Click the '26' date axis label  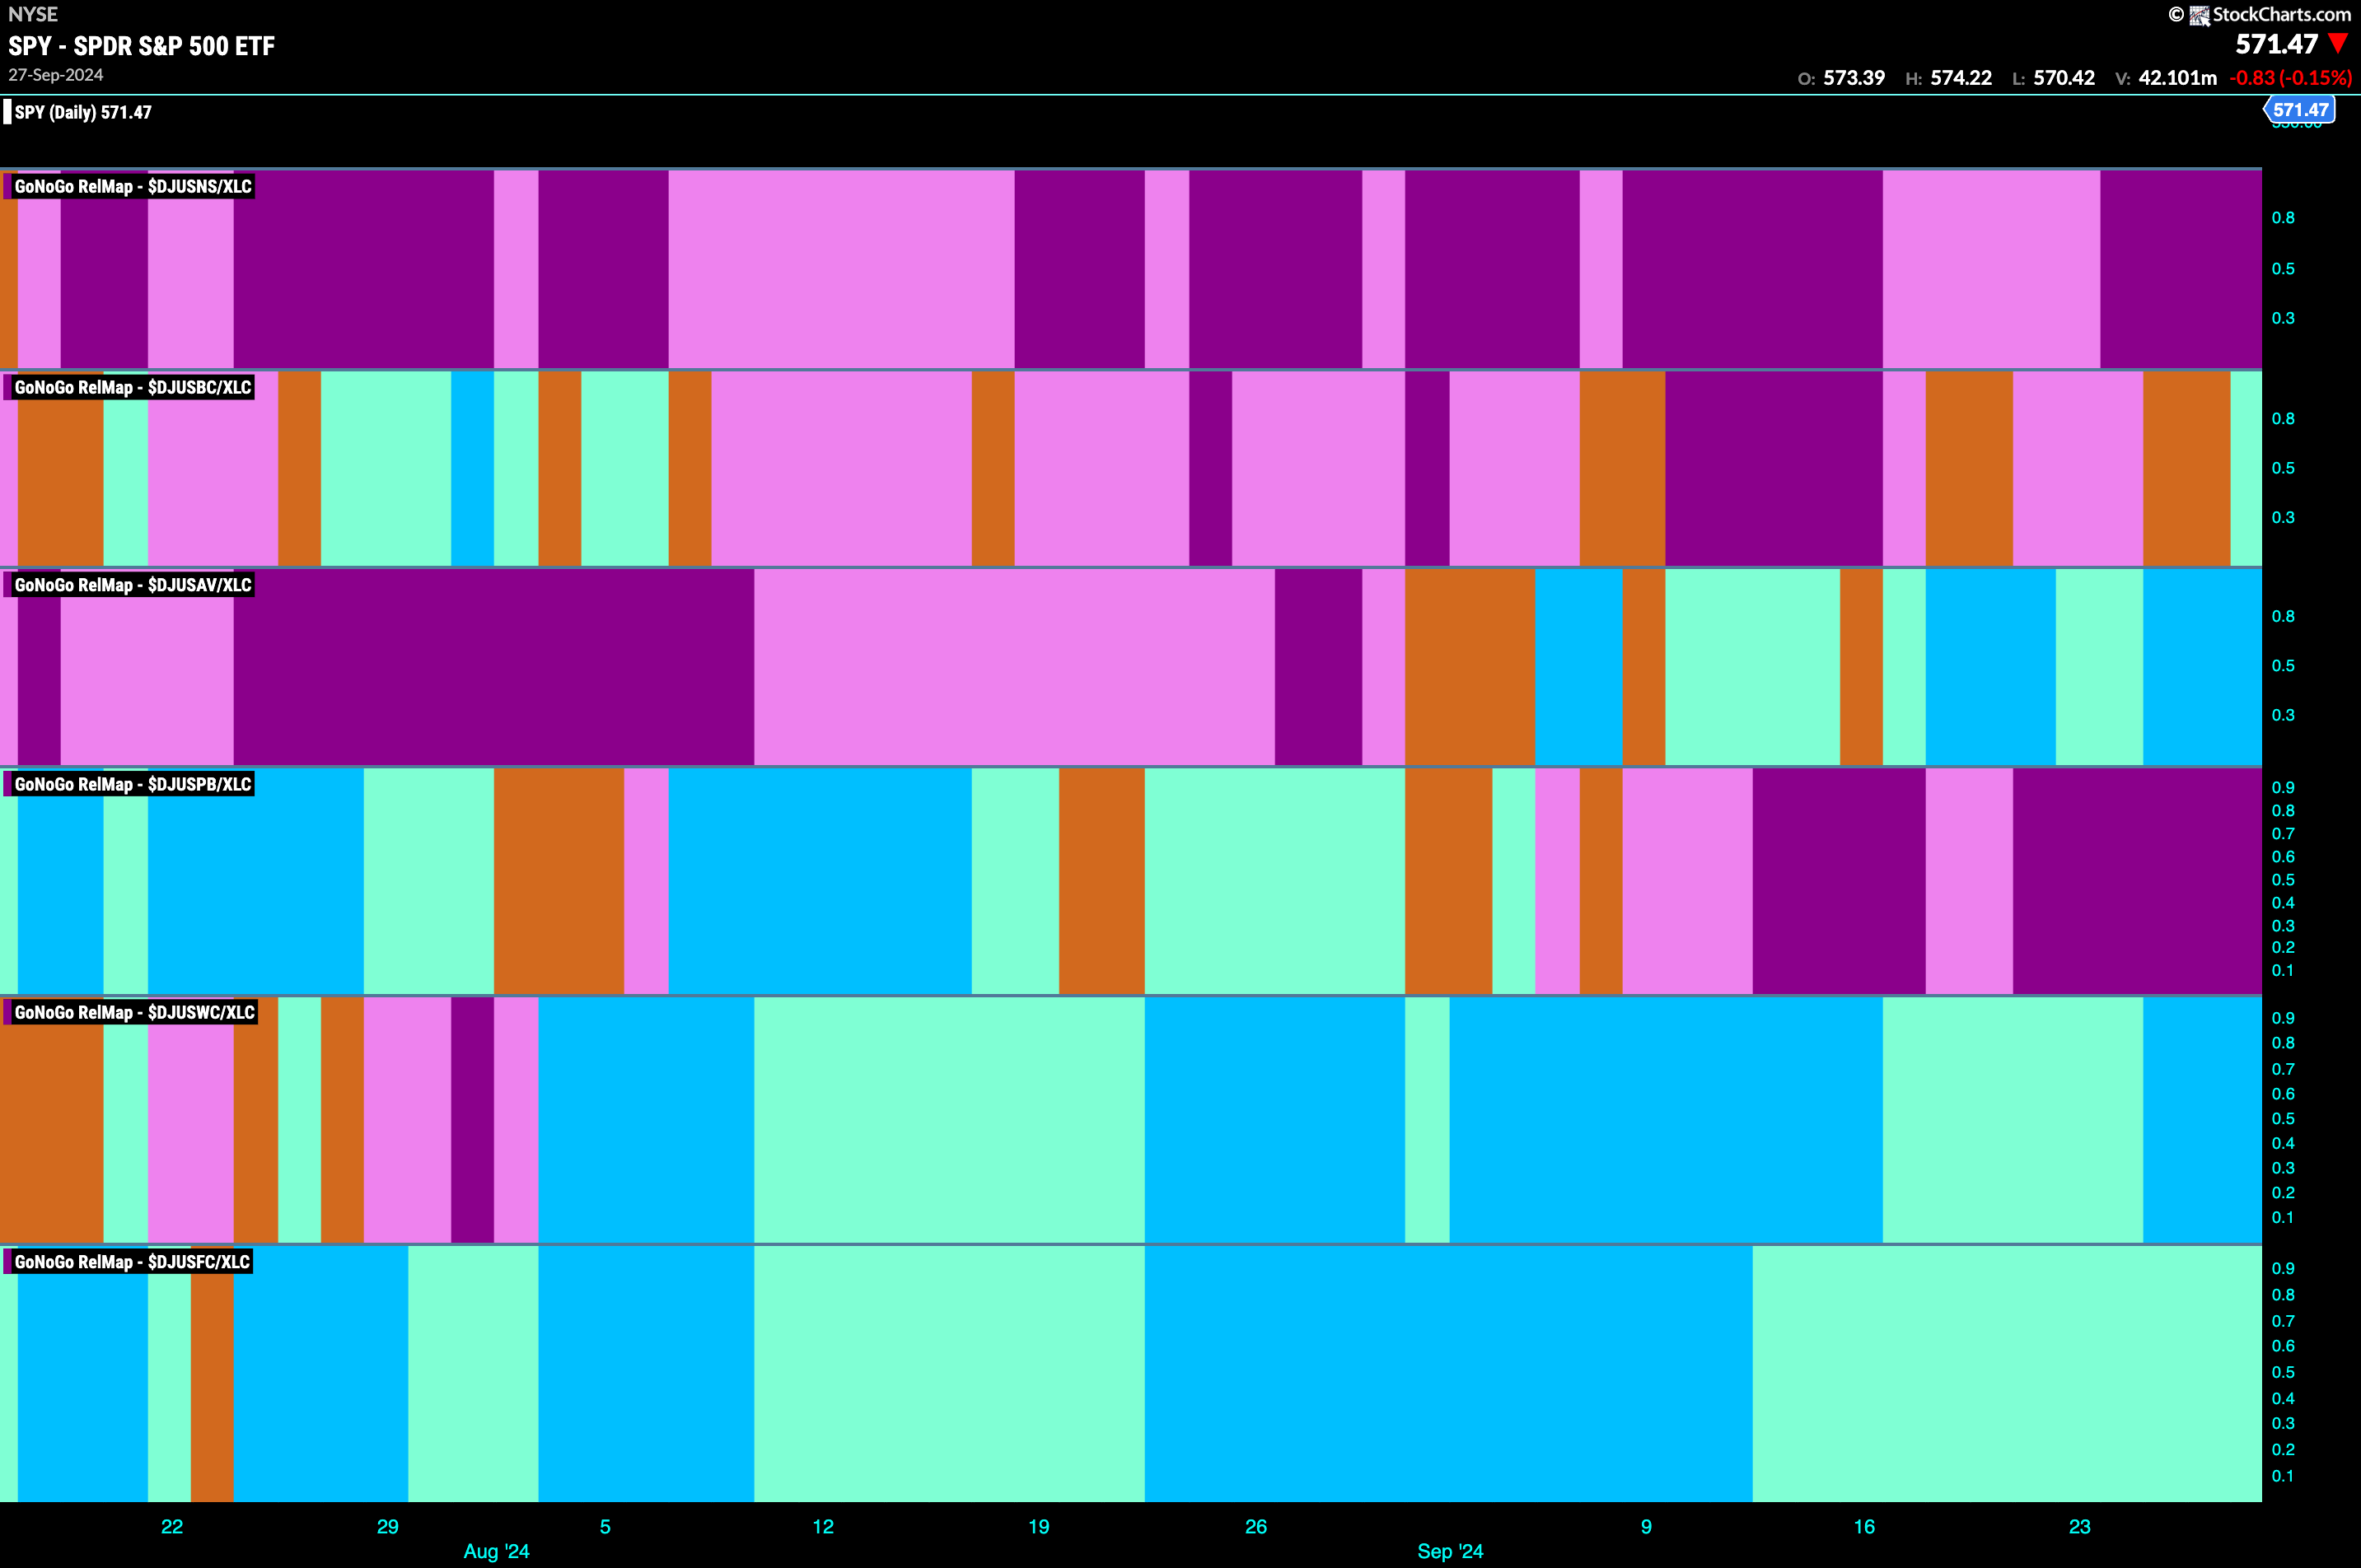pos(1256,1527)
